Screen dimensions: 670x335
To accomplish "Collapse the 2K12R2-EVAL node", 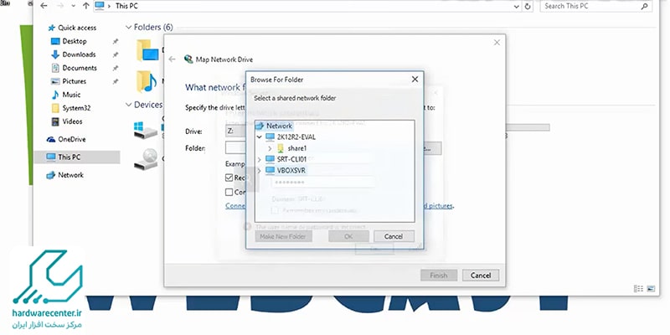I will 259,137.
